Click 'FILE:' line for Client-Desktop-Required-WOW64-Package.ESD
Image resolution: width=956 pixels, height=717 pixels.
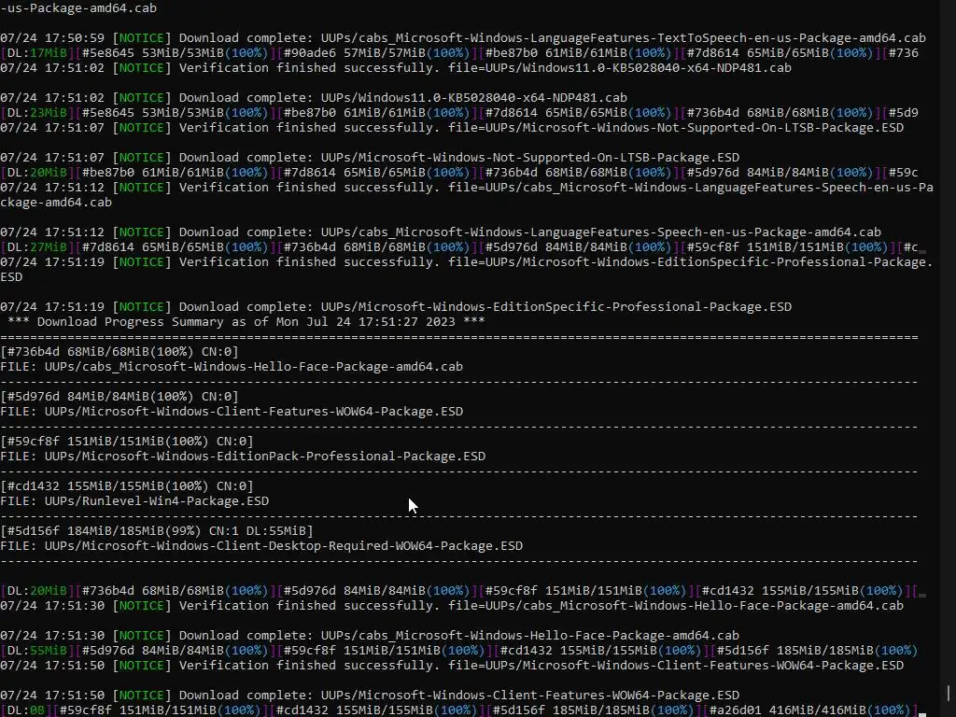click(261, 545)
